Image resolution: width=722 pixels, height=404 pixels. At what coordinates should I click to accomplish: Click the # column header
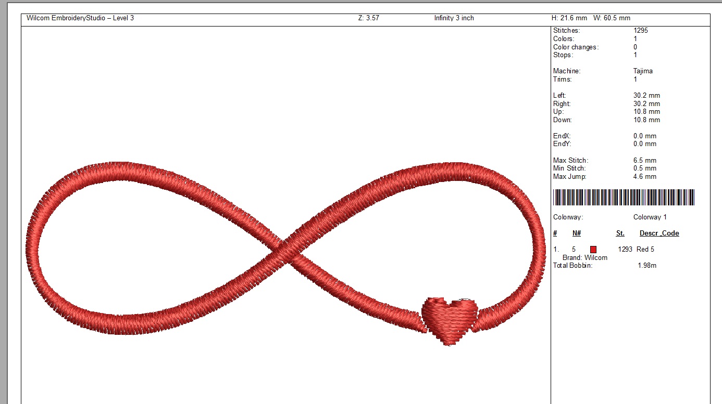[x=555, y=233]
